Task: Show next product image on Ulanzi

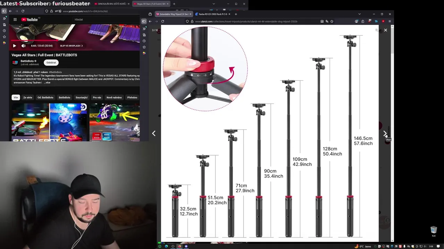Action: pos(385,133)
